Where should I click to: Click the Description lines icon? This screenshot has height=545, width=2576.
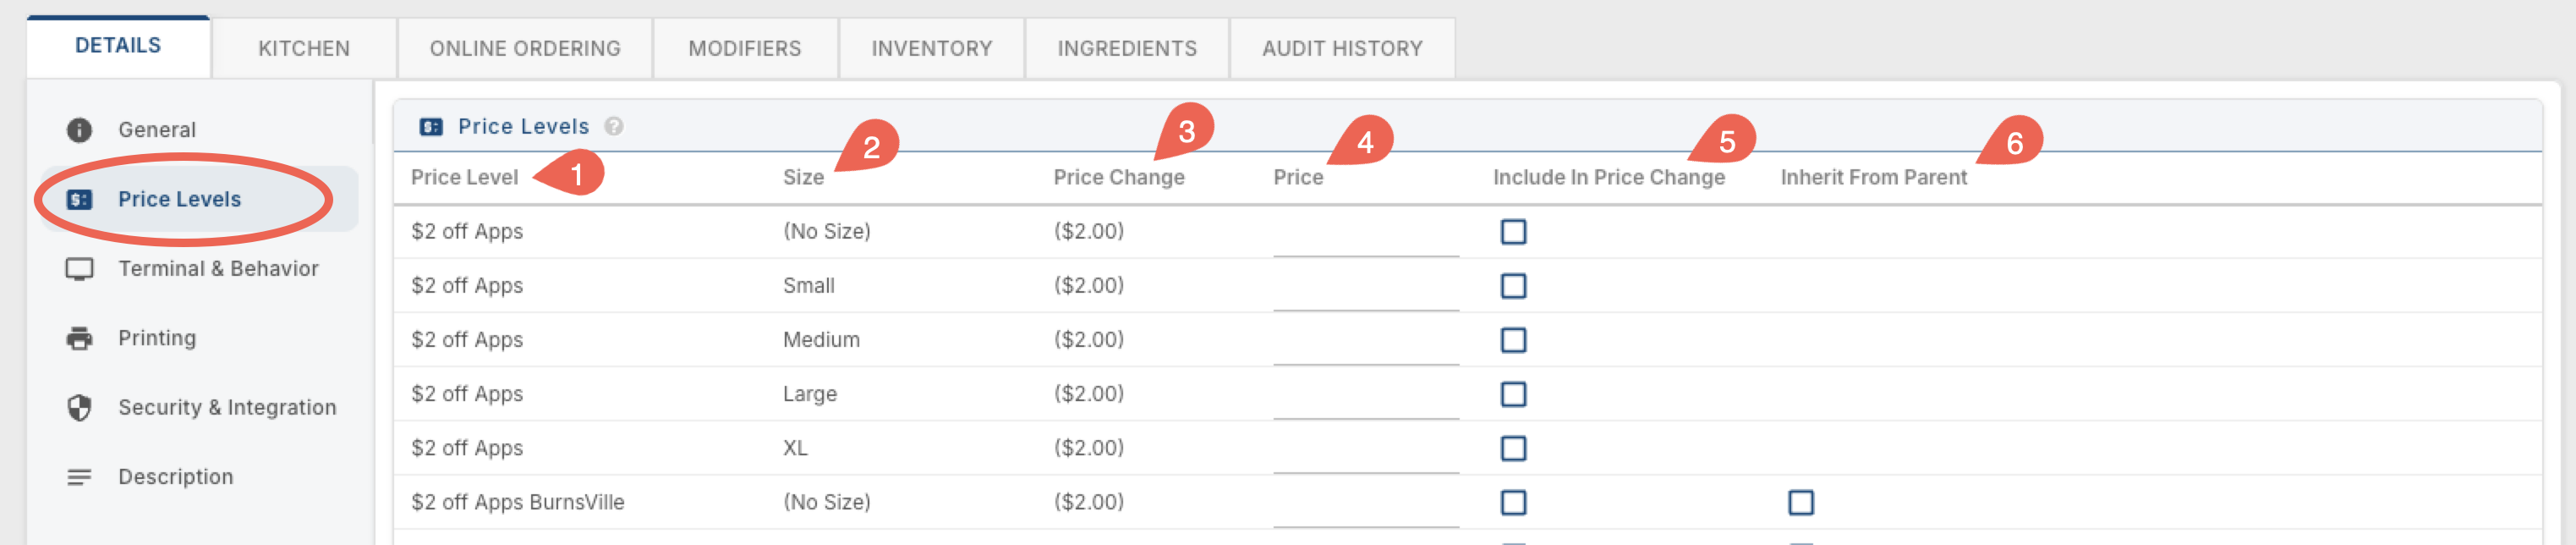(x=79, y=477)
